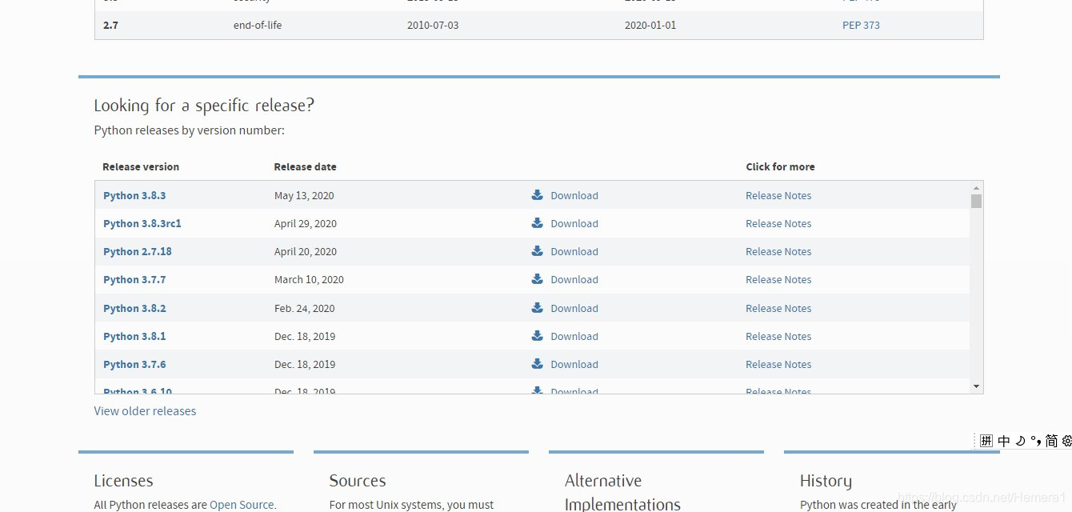Viewport: 1072px width, 512px height.
Task: Click the releases list scroll-up arrow
Action: tap(976, 187)
